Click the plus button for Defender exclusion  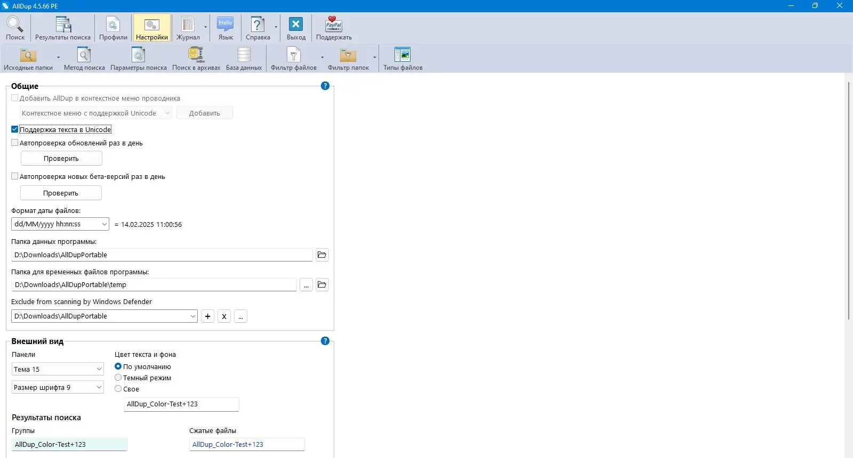pos(208,316)
